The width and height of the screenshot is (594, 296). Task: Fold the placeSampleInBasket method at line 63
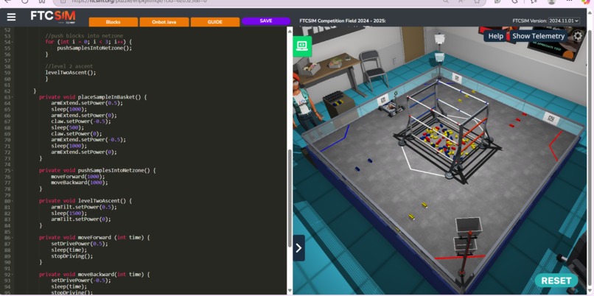(x=12, y=97)
